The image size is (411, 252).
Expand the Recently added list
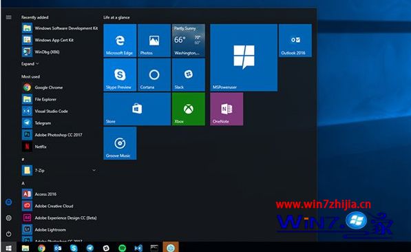30,64
